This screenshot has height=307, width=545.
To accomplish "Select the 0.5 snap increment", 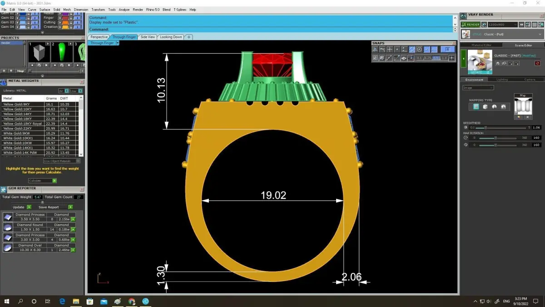I will point(436,58).
